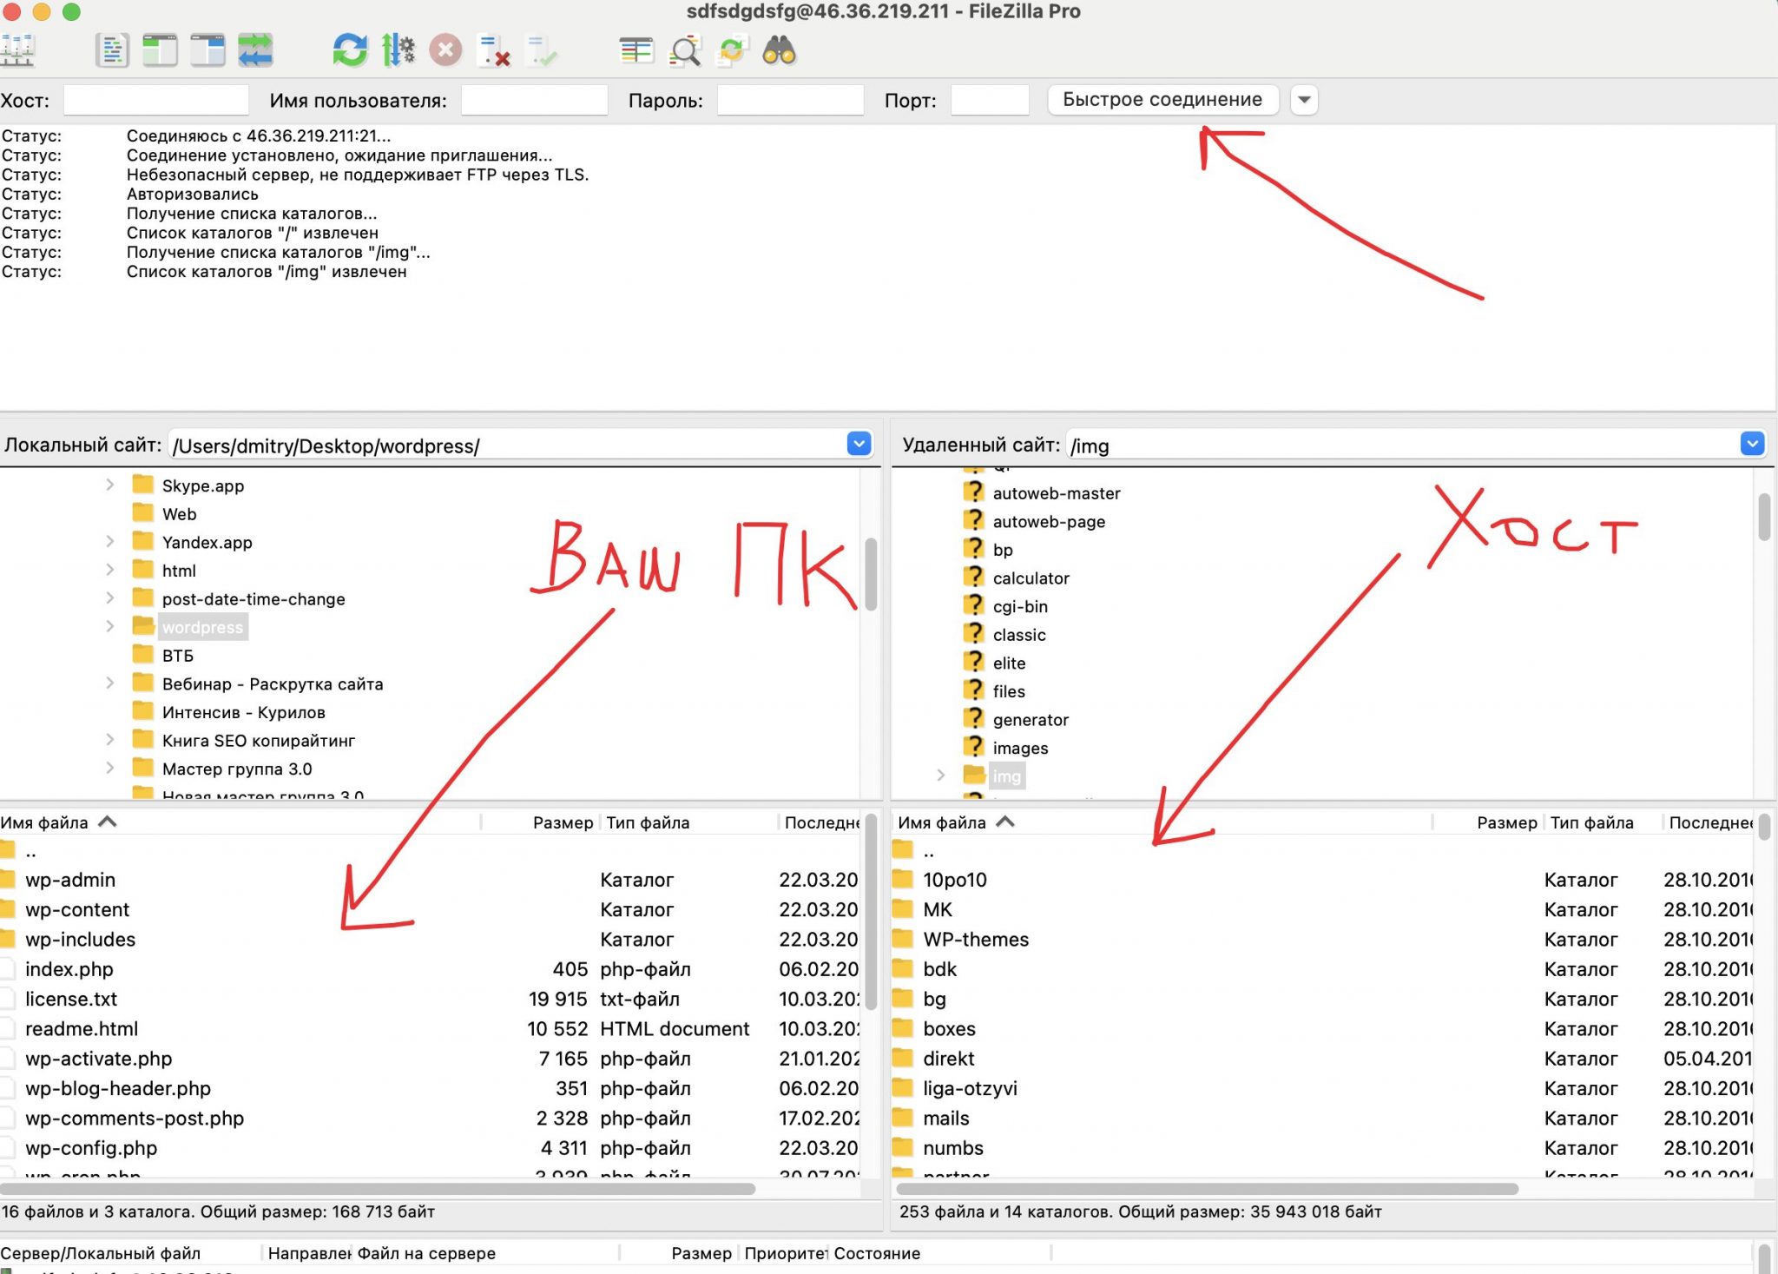Click the Быстрое соединение button
The width and height of the screenshot is (1778, 1274).
pyautogui.click(x=1162, y=100)
